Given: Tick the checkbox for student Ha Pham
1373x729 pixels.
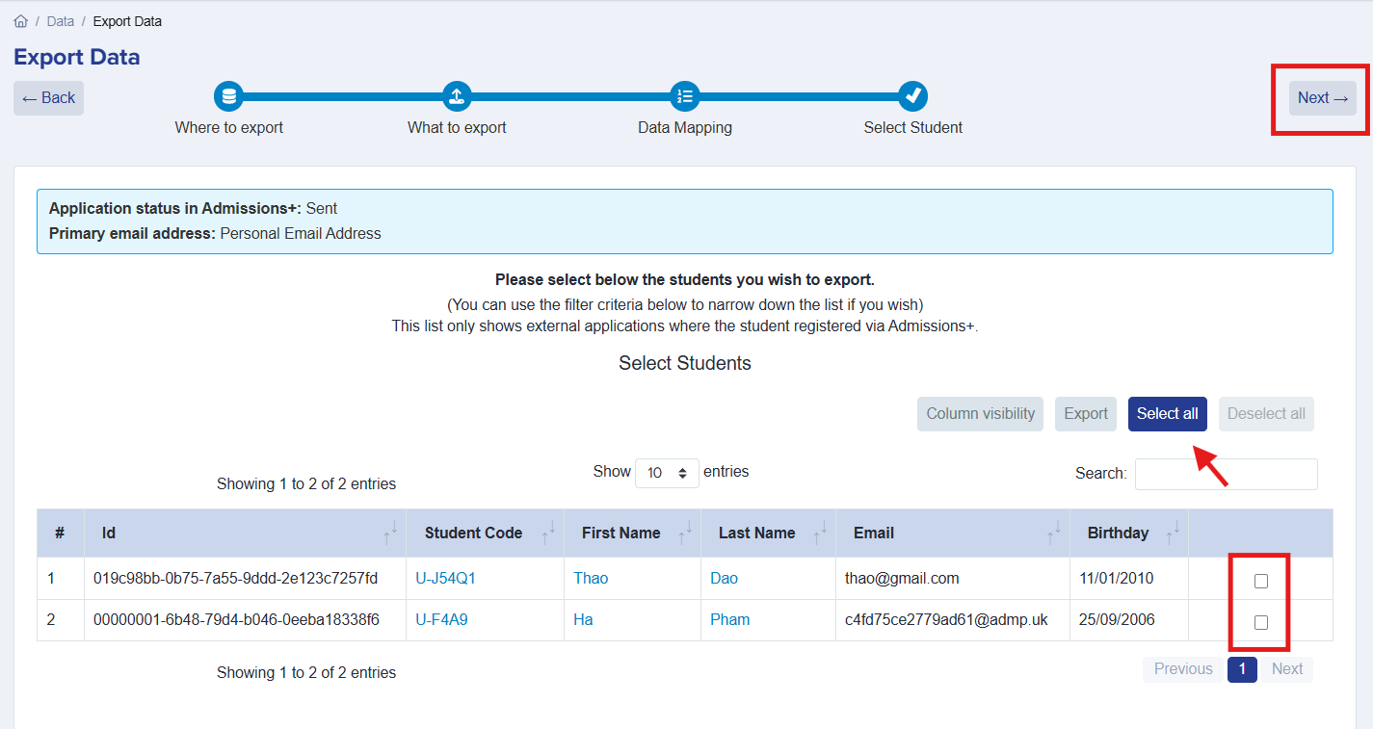Looking at the screenshot, I should (1261, 622).
